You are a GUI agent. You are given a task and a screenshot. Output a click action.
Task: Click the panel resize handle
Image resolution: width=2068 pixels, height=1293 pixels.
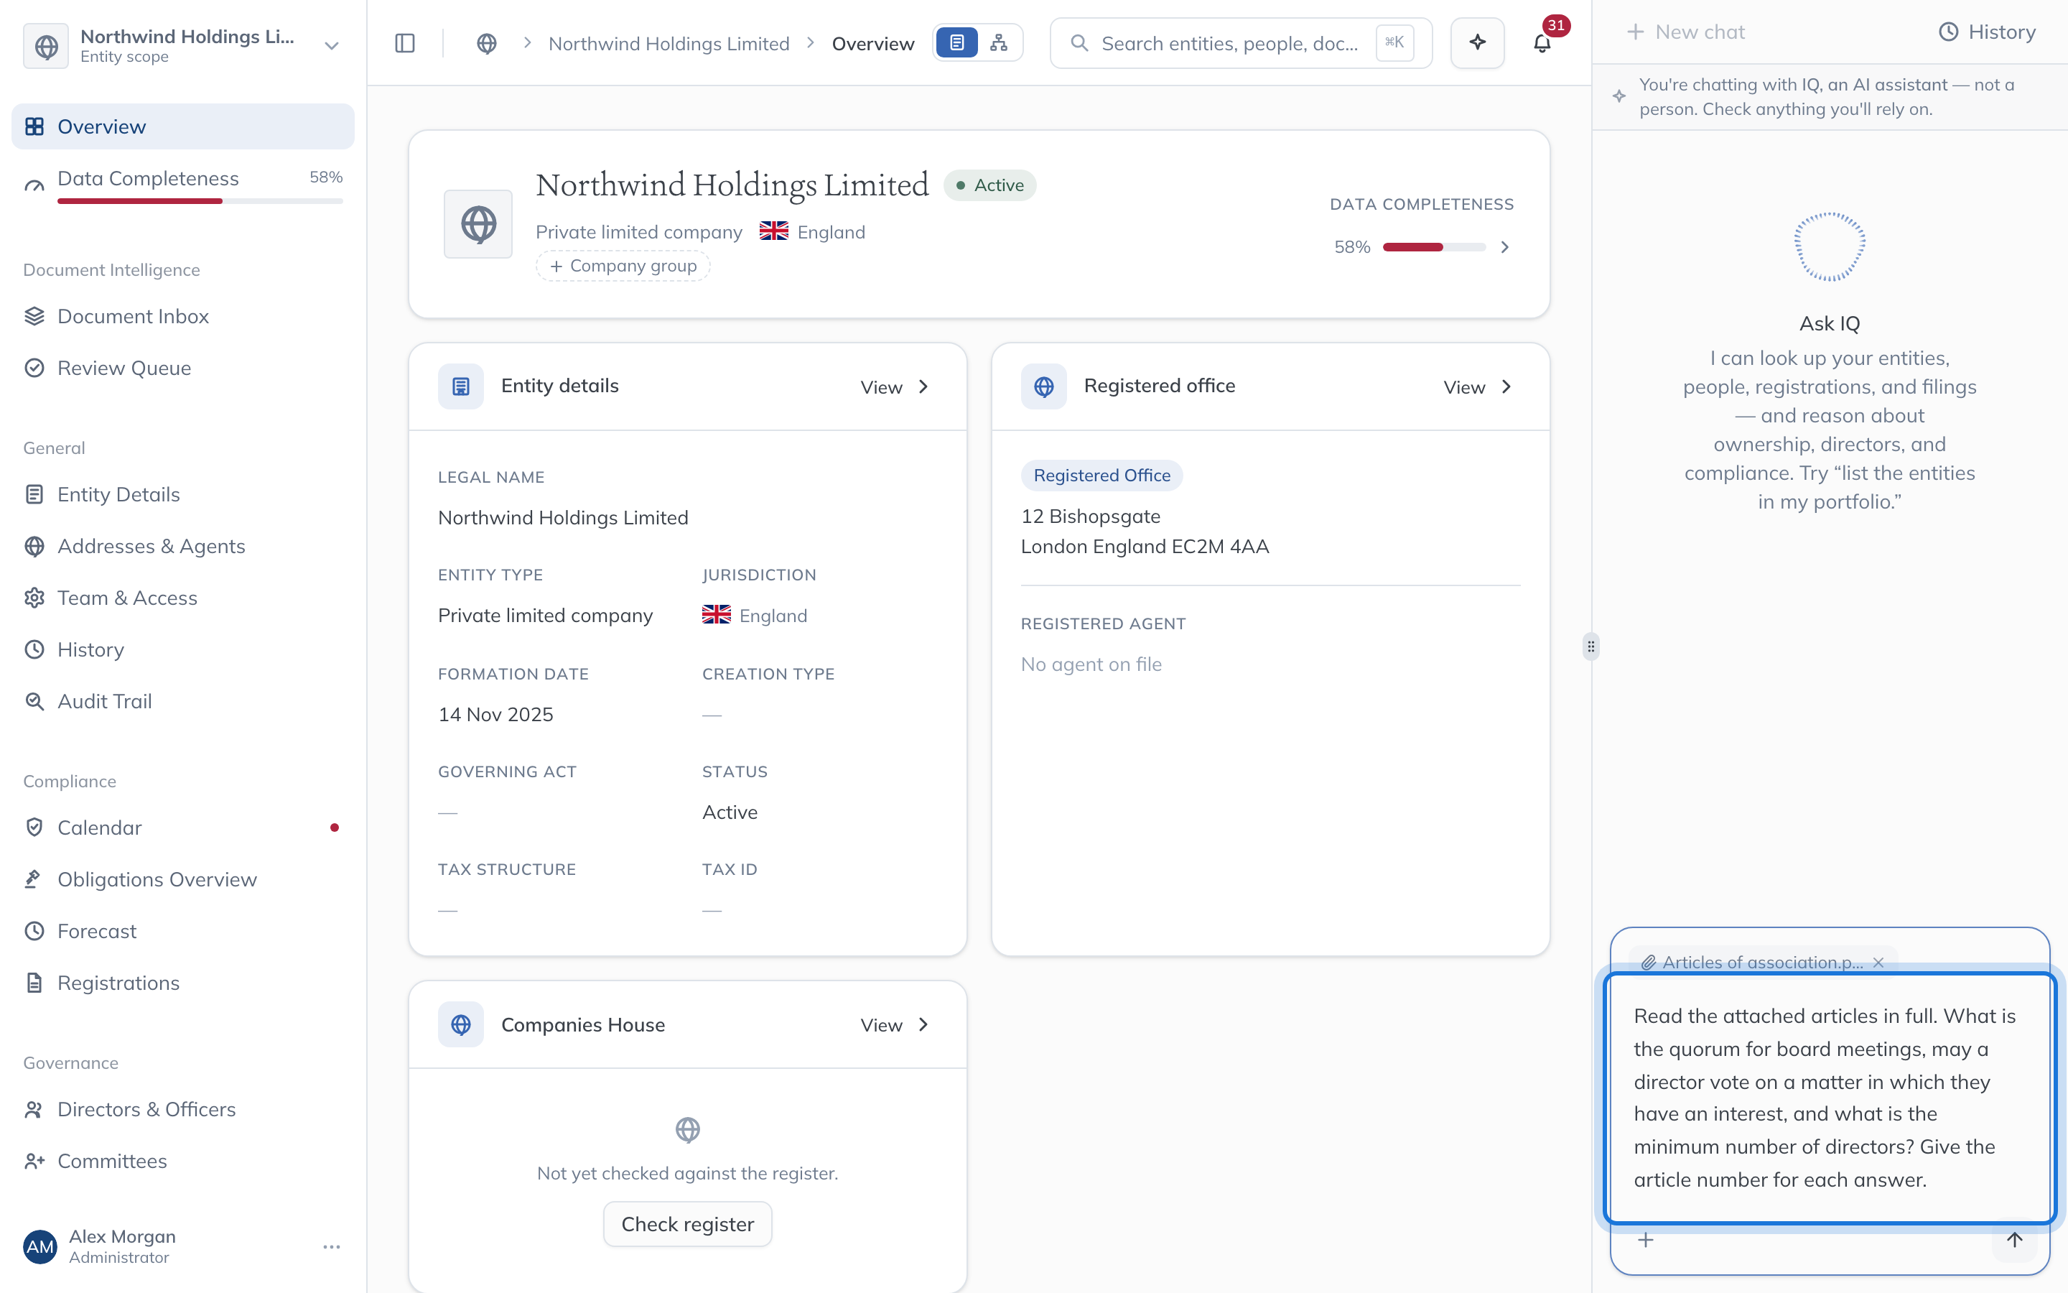click(1590, 646)
